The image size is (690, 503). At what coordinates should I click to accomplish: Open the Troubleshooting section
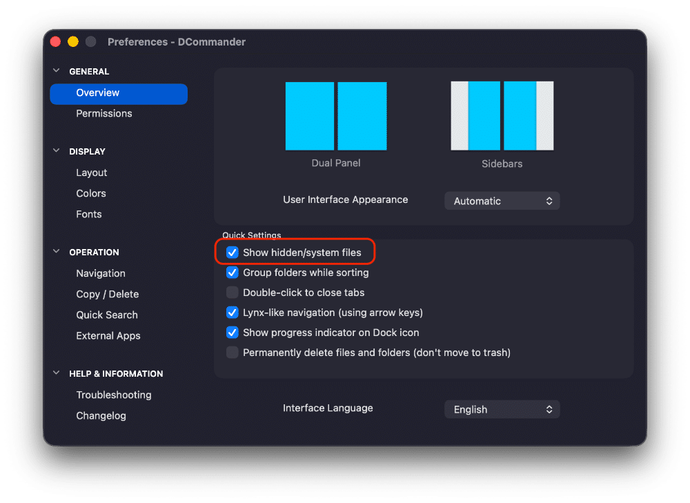114,395
